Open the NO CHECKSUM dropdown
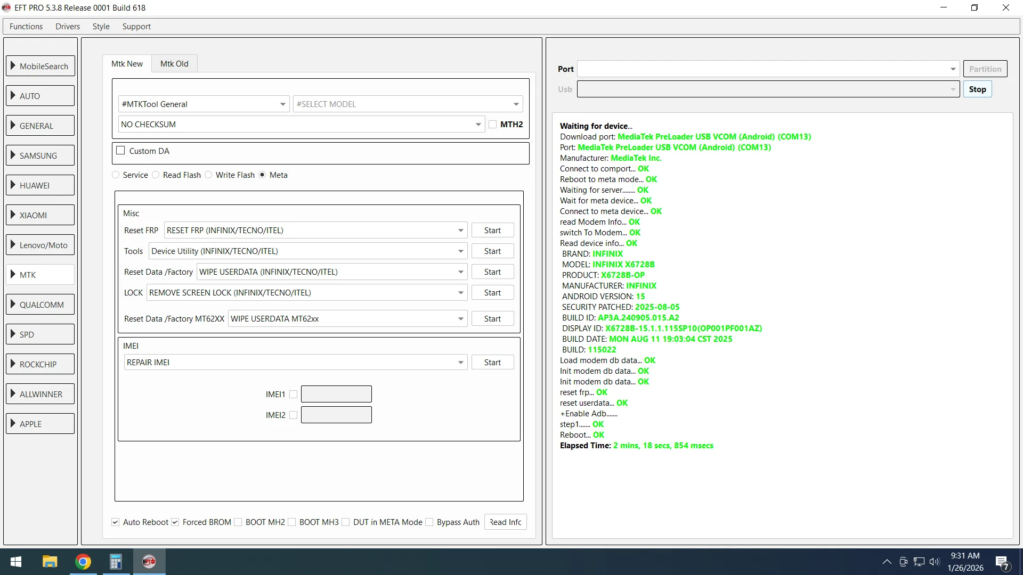 click(478, 125)
